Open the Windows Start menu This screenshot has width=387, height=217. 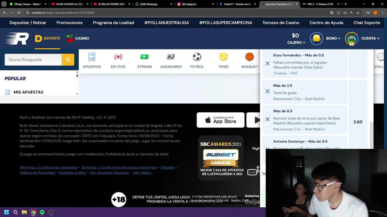coord(6,212)
